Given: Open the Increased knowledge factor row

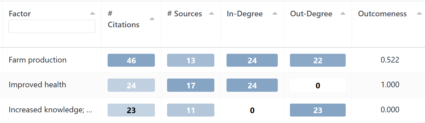Looking at the screenshot, I should [50, 110].
